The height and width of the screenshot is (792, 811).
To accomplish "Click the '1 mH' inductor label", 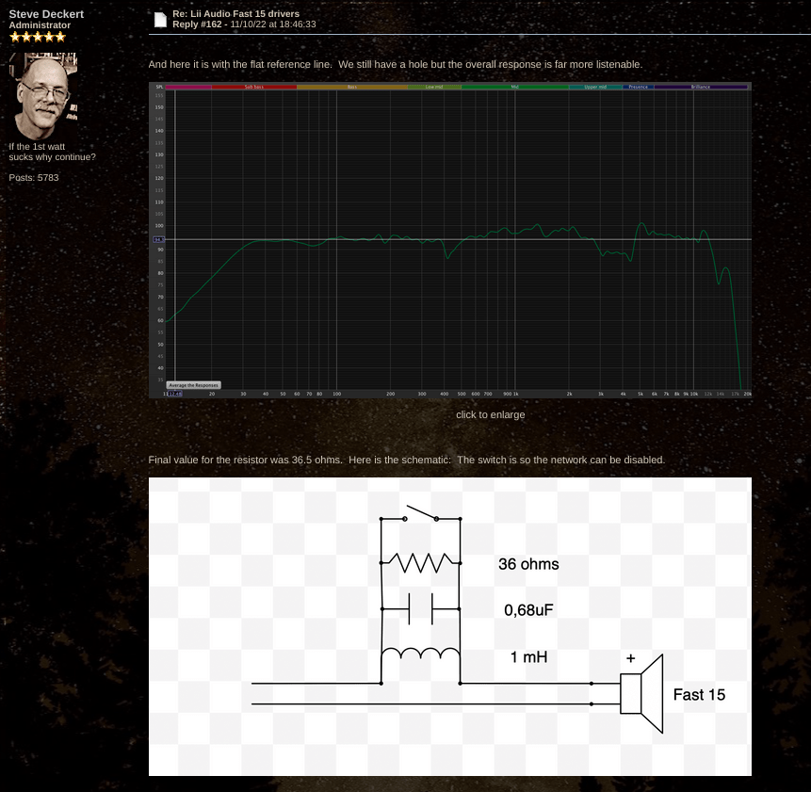I will click(528, 657).
